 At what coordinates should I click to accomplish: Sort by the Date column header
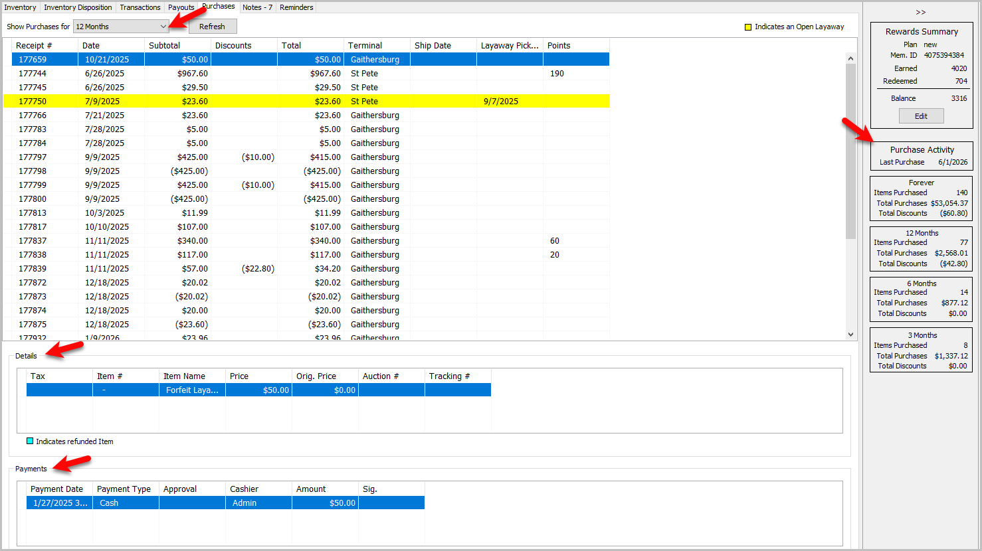(112, 45)
